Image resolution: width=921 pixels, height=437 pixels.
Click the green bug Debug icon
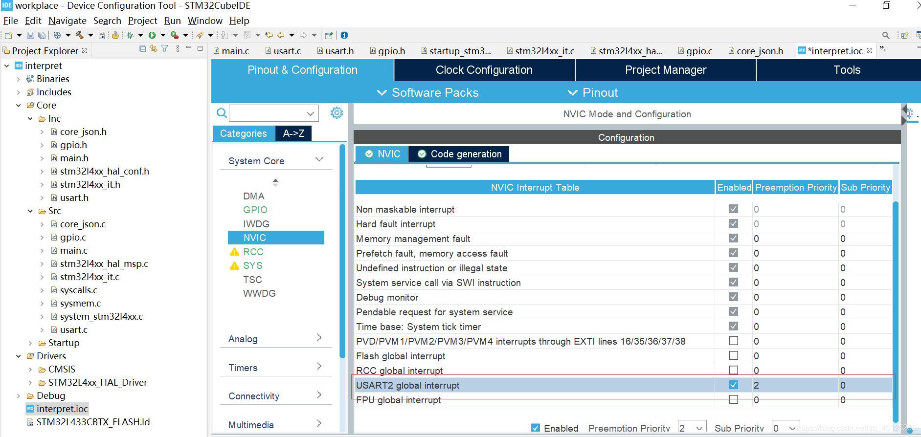point(130,35)
